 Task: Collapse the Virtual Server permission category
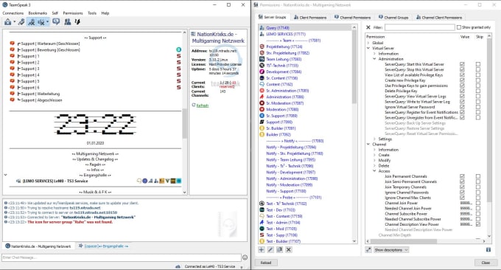[368, 48]
